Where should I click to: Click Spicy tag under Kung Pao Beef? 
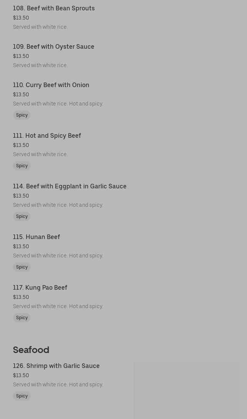point(22,318)
